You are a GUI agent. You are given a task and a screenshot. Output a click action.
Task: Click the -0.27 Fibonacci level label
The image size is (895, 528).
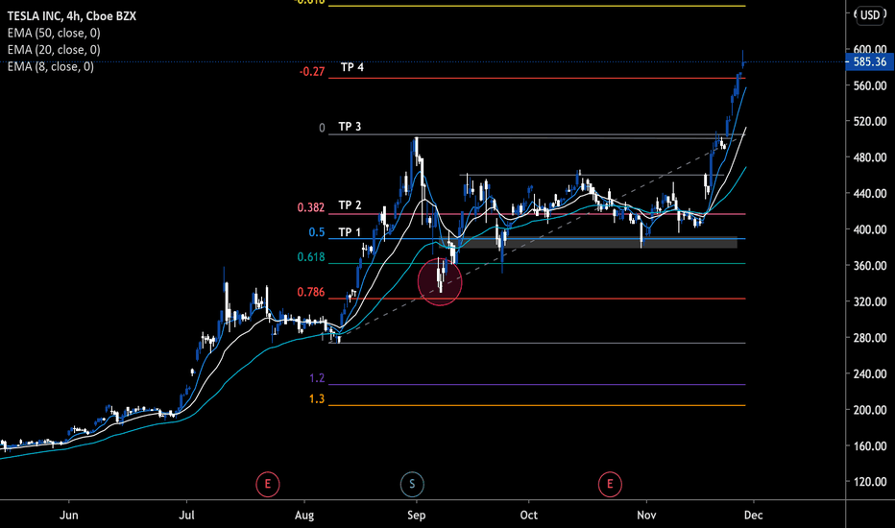coord(312,72)
